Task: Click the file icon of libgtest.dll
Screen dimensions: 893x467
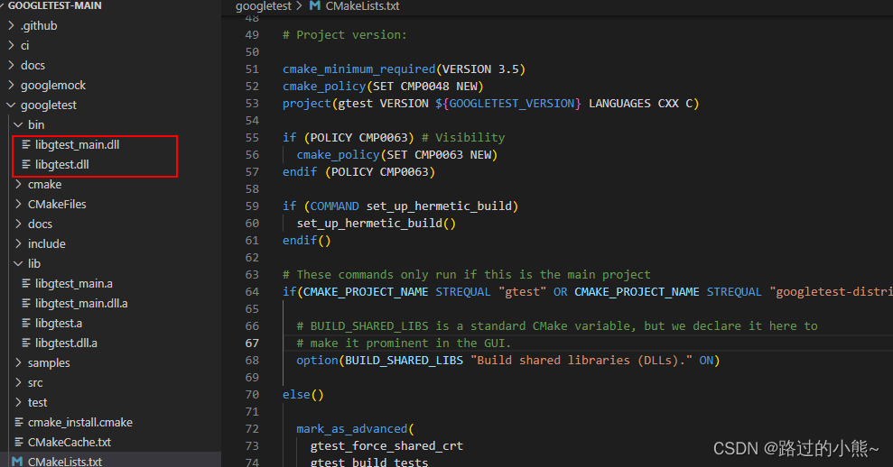Action: tap(26, 164)
